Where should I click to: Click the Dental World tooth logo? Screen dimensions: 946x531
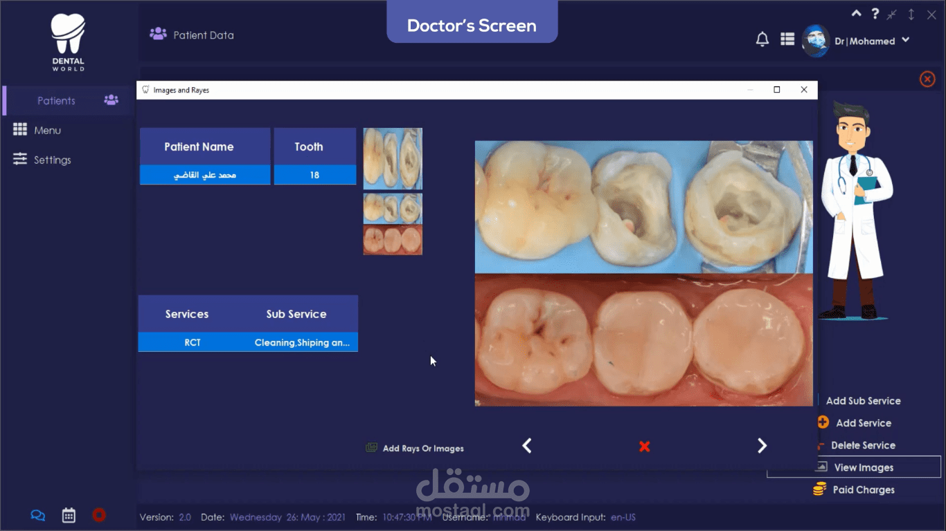[x=68, y=42]
